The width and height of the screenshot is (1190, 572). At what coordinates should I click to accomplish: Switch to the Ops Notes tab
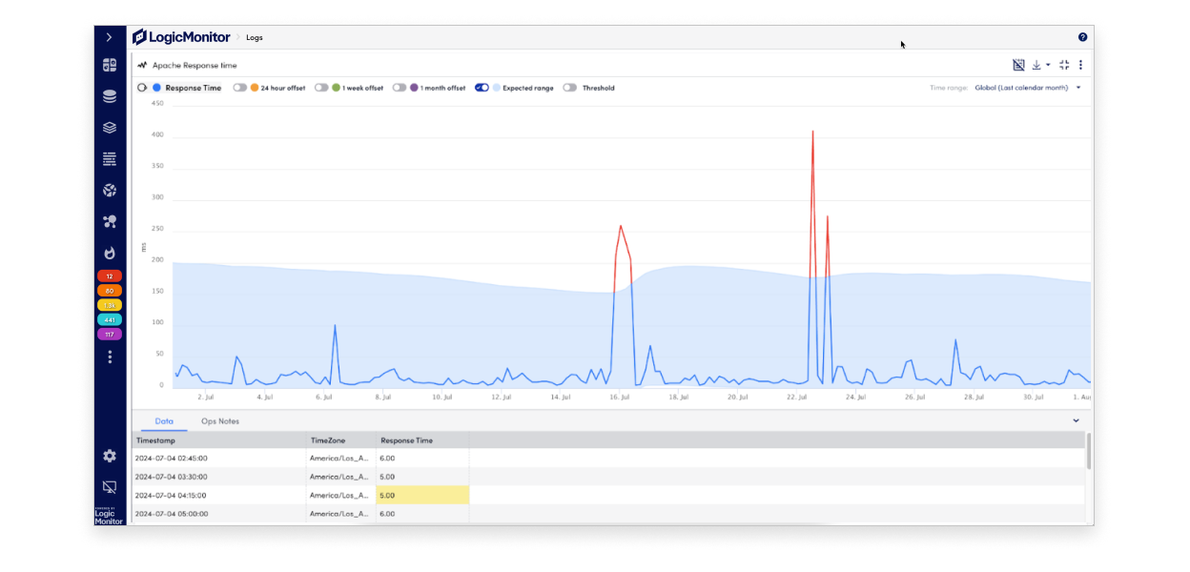[x=219, y=421]
